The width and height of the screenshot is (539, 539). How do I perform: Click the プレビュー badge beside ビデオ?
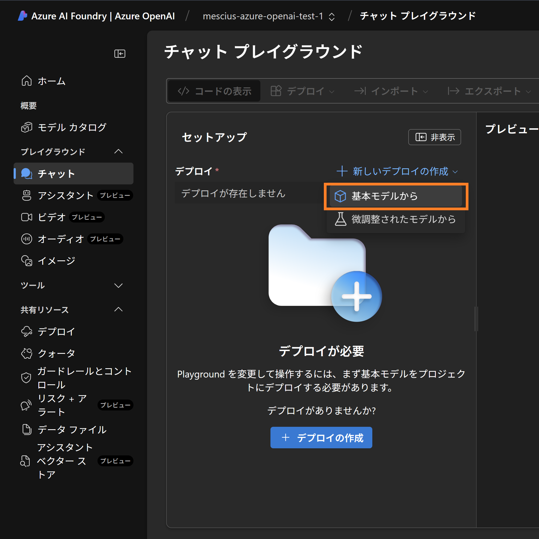[87, 217]
